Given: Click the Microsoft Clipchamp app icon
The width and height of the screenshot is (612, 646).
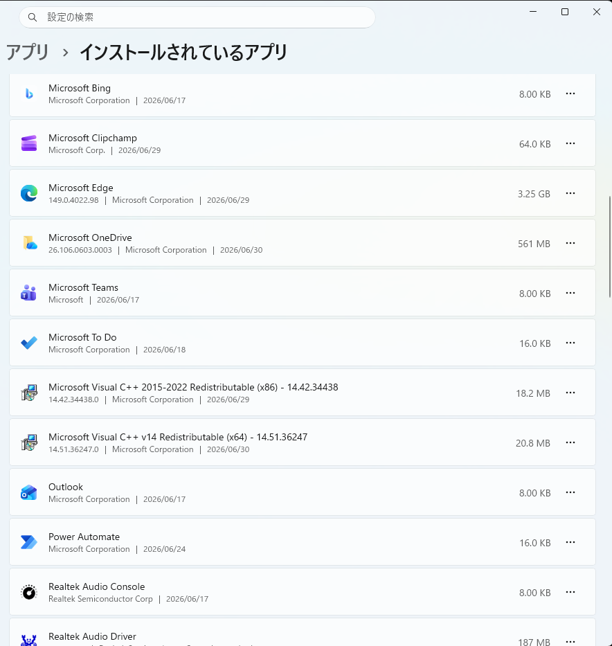Looking at the screenshot, I should (x=29, y=143).
